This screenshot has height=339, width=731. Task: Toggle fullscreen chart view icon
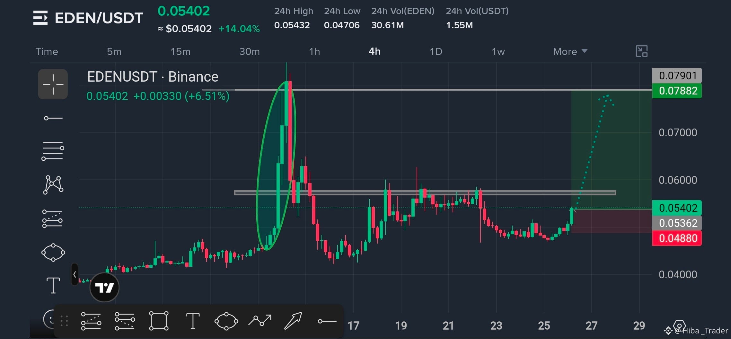click(x=641, y=51)
